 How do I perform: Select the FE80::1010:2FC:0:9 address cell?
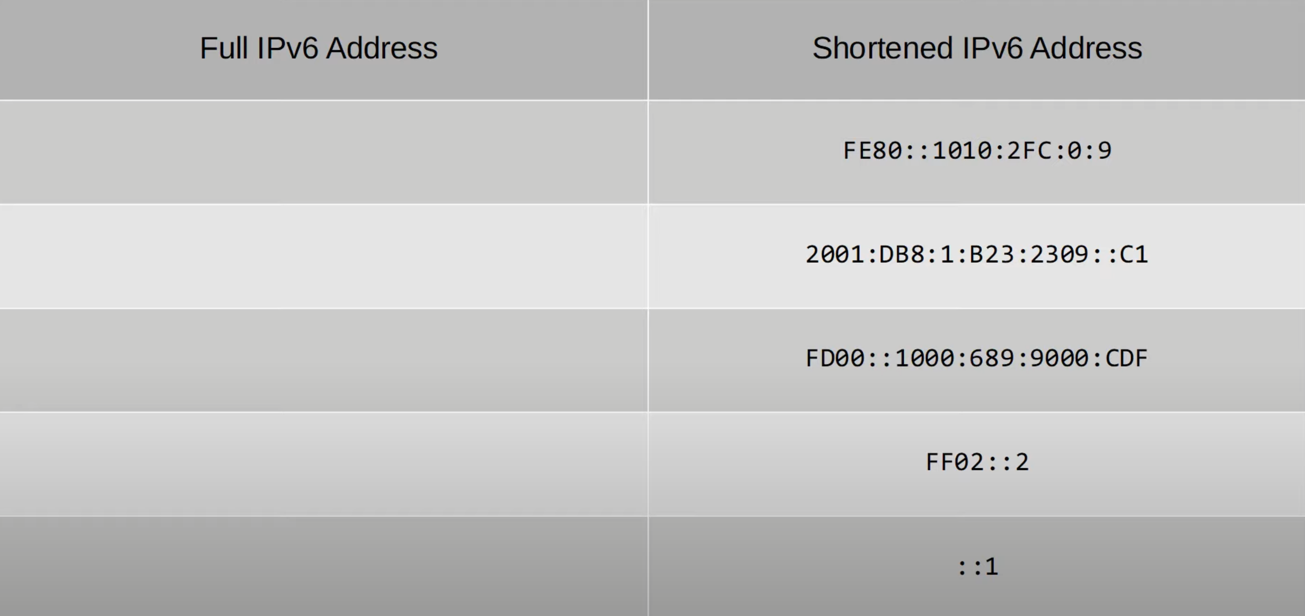(977, 152)
